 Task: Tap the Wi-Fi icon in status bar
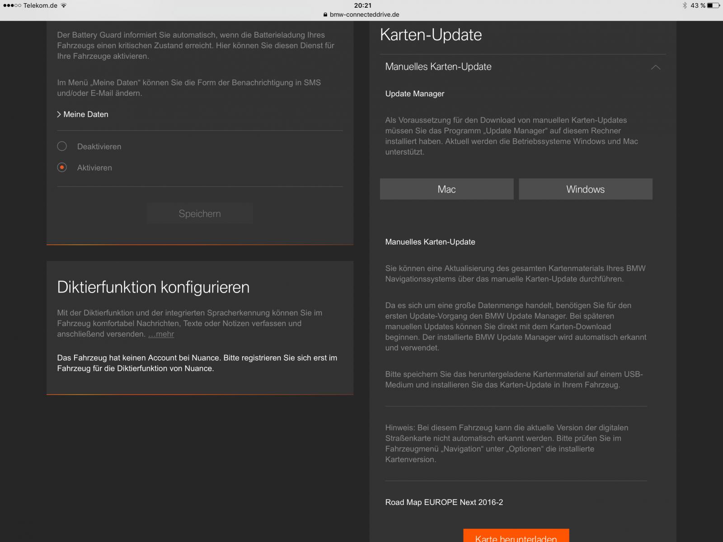[64, 5]
